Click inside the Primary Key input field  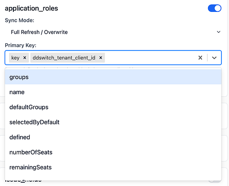[149, 58]
